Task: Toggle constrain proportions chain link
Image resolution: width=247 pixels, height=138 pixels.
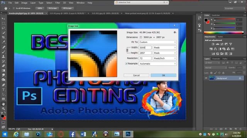Action: [127, 50]
